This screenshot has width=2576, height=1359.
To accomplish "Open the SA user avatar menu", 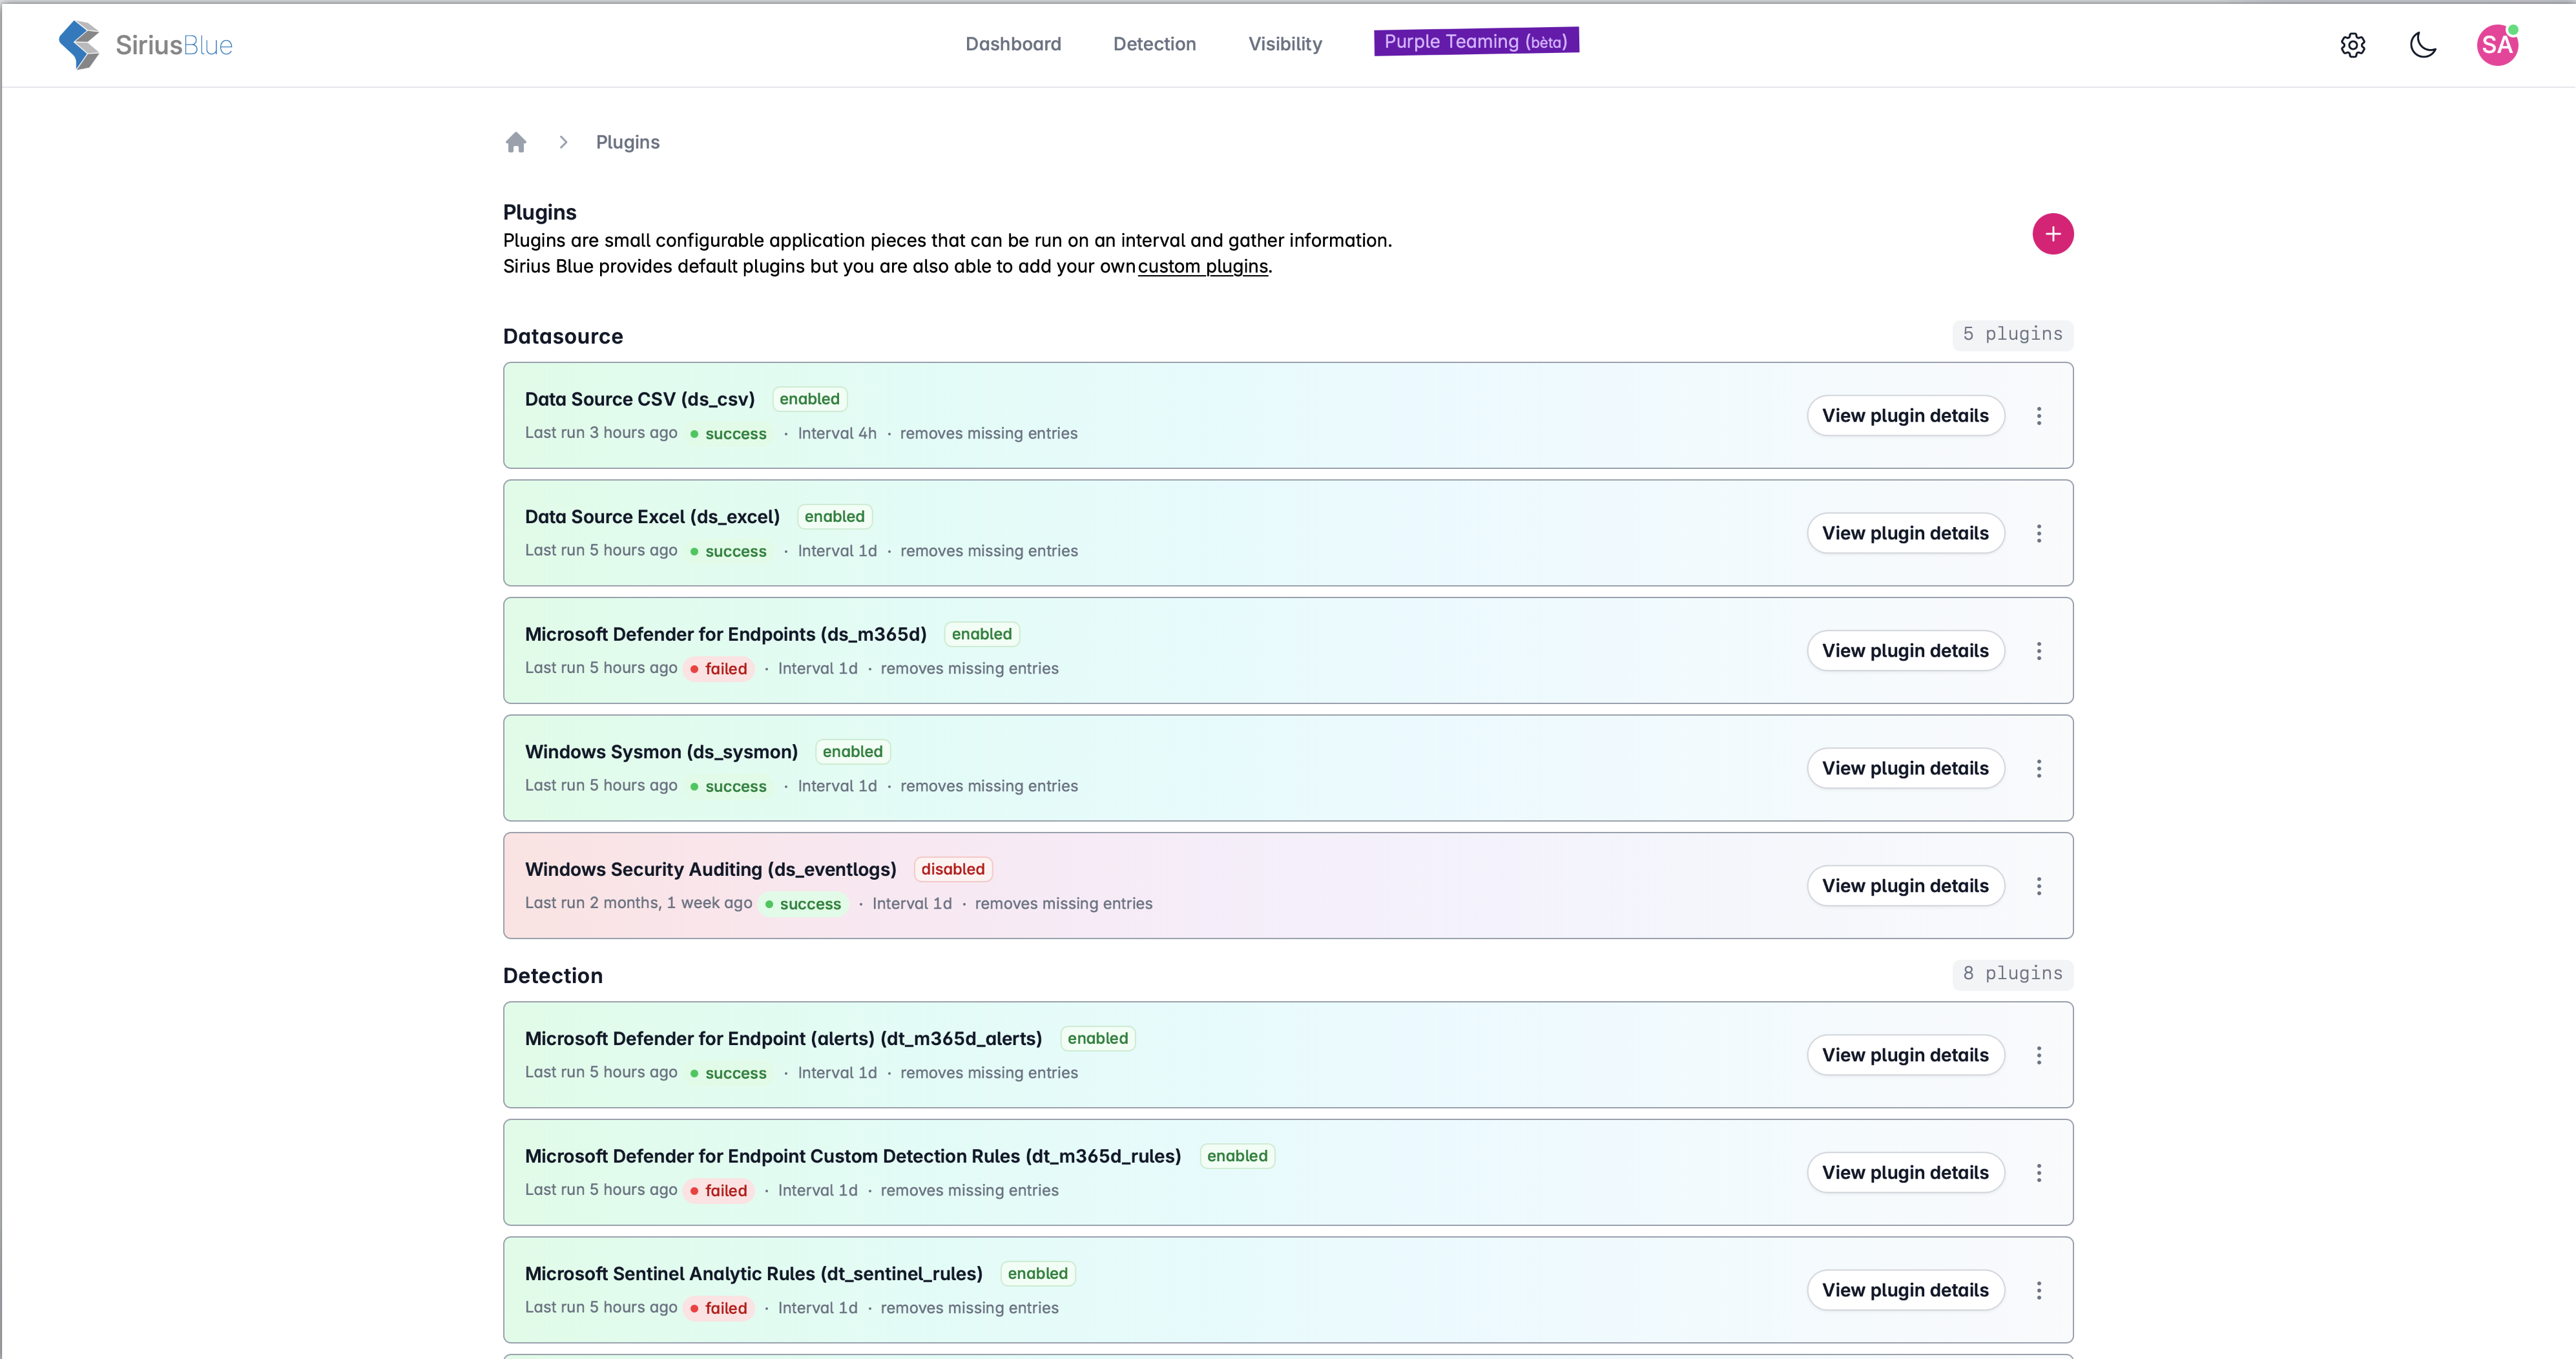I will [2496, 45].
